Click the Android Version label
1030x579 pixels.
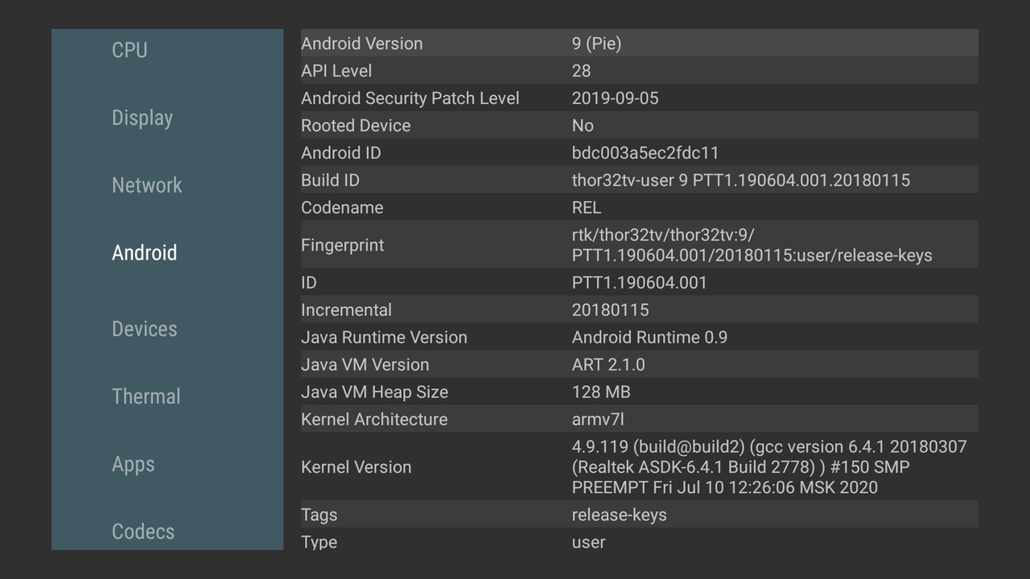(x=361, y=43)
